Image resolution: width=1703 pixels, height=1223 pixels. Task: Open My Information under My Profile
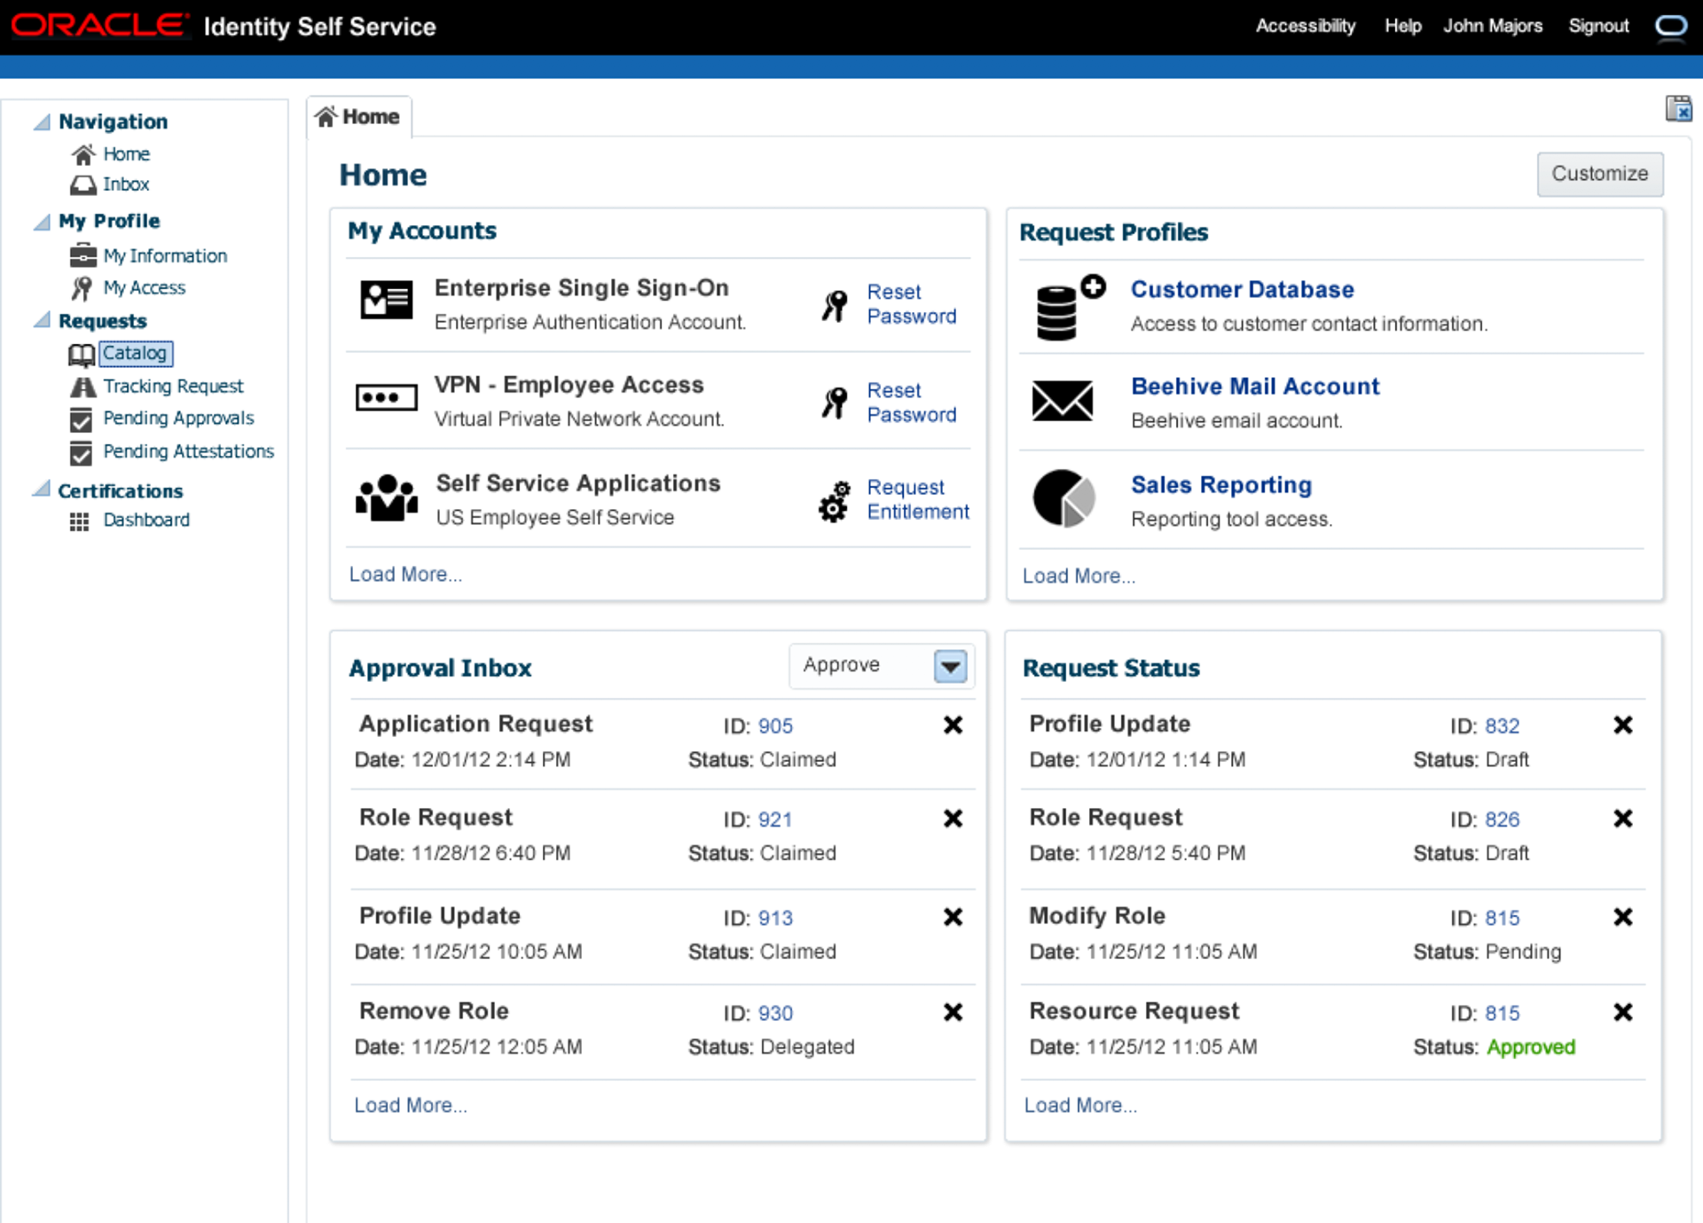[x=165, y=255]
